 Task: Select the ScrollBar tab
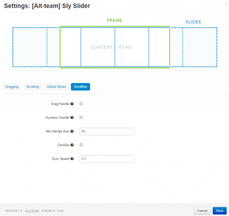80,87
